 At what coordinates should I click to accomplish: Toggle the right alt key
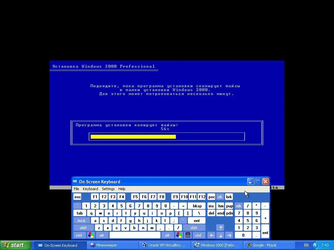click(x=167, y=235)
